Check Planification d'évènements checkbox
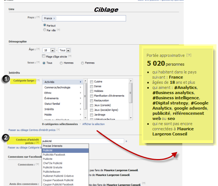Image resolution: width=218 pixels, height=186 pixels. [91, 96]
